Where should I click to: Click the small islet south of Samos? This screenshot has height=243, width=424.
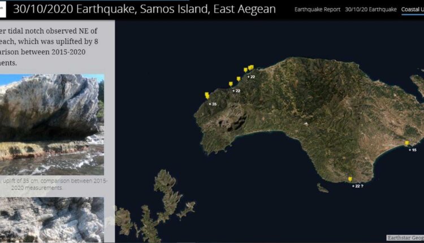pyautogui.click(x=322, y=188)
